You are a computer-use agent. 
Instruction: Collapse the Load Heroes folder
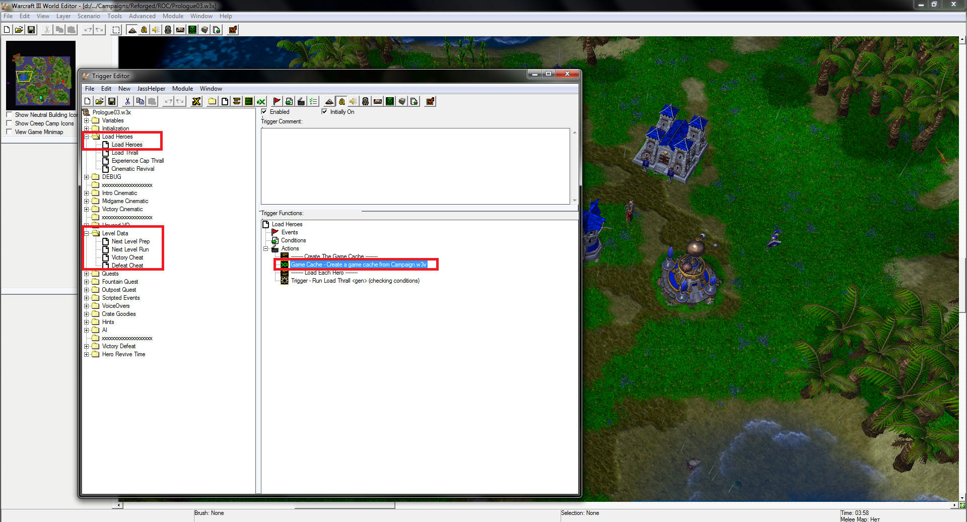tap(87, 137)
